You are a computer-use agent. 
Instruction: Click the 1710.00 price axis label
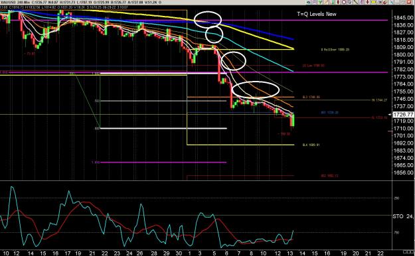coord(403,128)
